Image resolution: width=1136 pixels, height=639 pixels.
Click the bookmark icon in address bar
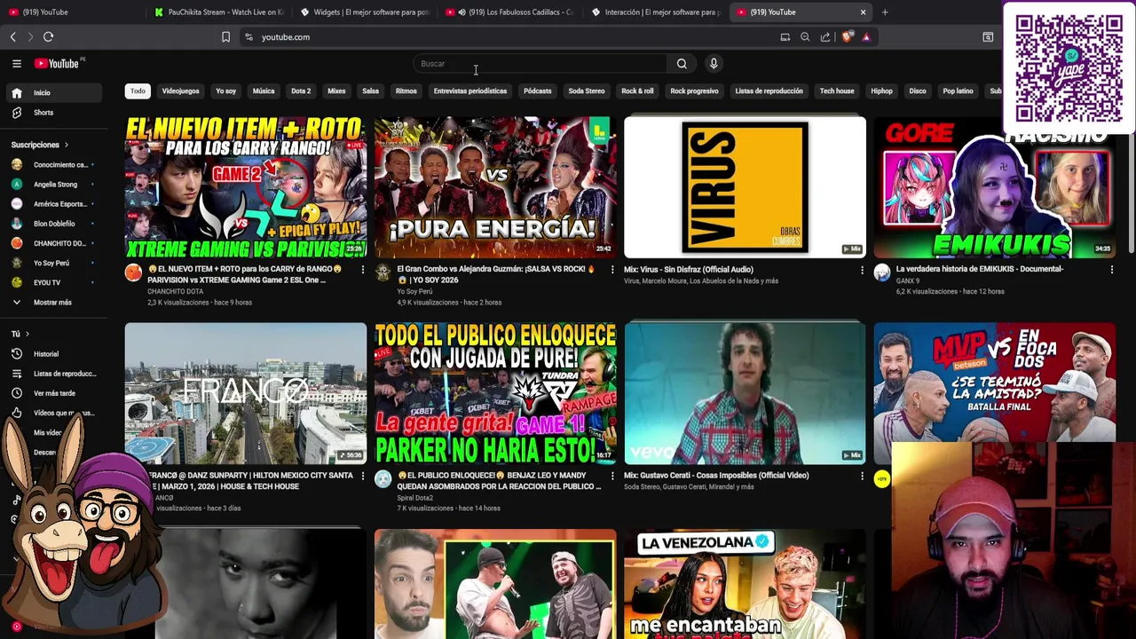pos(225,37)
